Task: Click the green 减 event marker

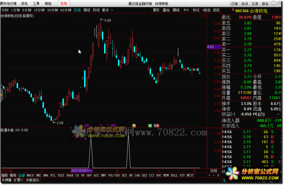Action: tap(150, 125)
